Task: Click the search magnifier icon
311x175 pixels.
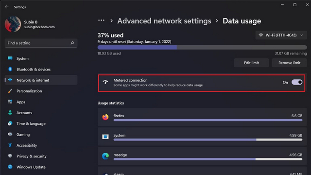Action: tap(72, 43)
